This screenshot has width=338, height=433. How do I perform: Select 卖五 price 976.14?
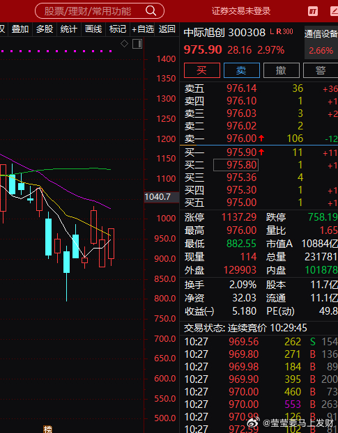pos(242,88)
